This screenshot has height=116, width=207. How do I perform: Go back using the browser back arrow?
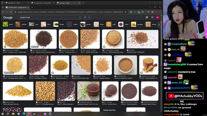[x=3, y=12]
